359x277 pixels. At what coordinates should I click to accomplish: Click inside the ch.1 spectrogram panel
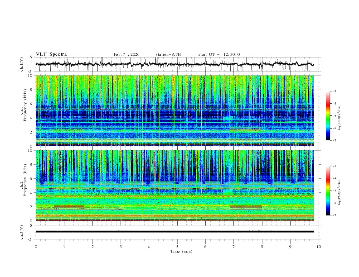[175, 110]
